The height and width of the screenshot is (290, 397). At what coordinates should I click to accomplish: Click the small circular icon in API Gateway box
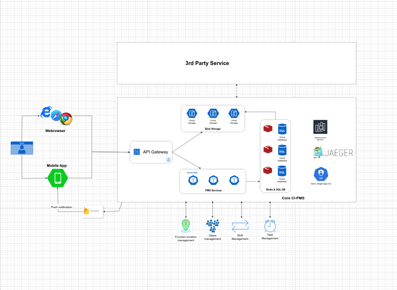pyautogui.click(x=169, y=160)
